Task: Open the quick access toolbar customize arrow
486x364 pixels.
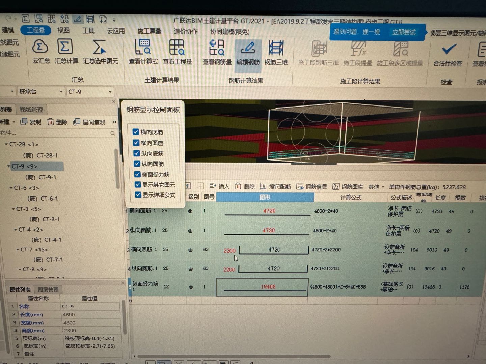Action: point(114,20)
